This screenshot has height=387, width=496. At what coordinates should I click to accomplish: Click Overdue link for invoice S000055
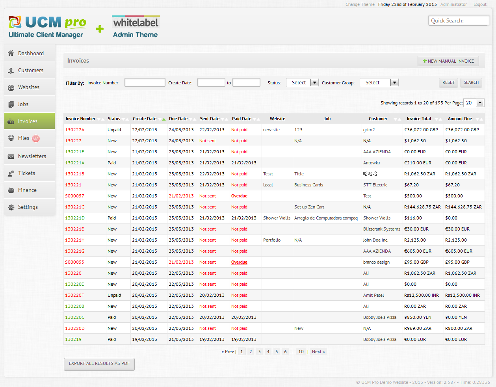(239, 262)
